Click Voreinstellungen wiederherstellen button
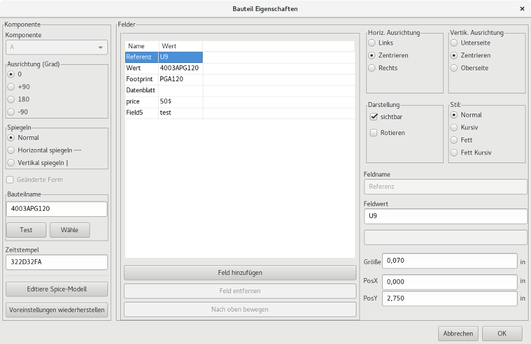Viewport: 531px width, 344px height. point(57,310)
